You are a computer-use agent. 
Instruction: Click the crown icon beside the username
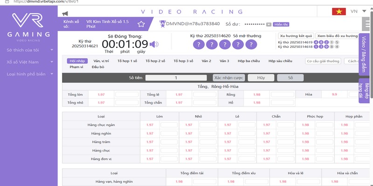pos(162,22)
